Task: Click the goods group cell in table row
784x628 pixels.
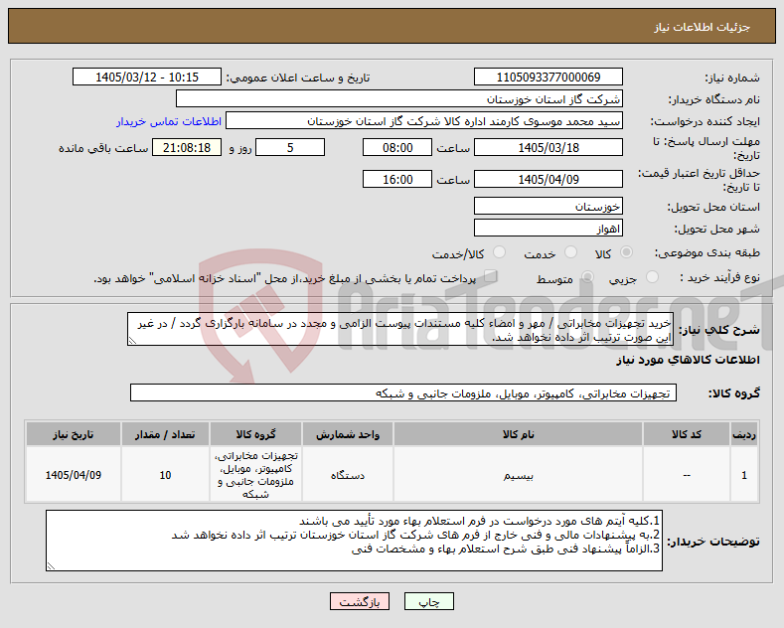Action: 255,475
